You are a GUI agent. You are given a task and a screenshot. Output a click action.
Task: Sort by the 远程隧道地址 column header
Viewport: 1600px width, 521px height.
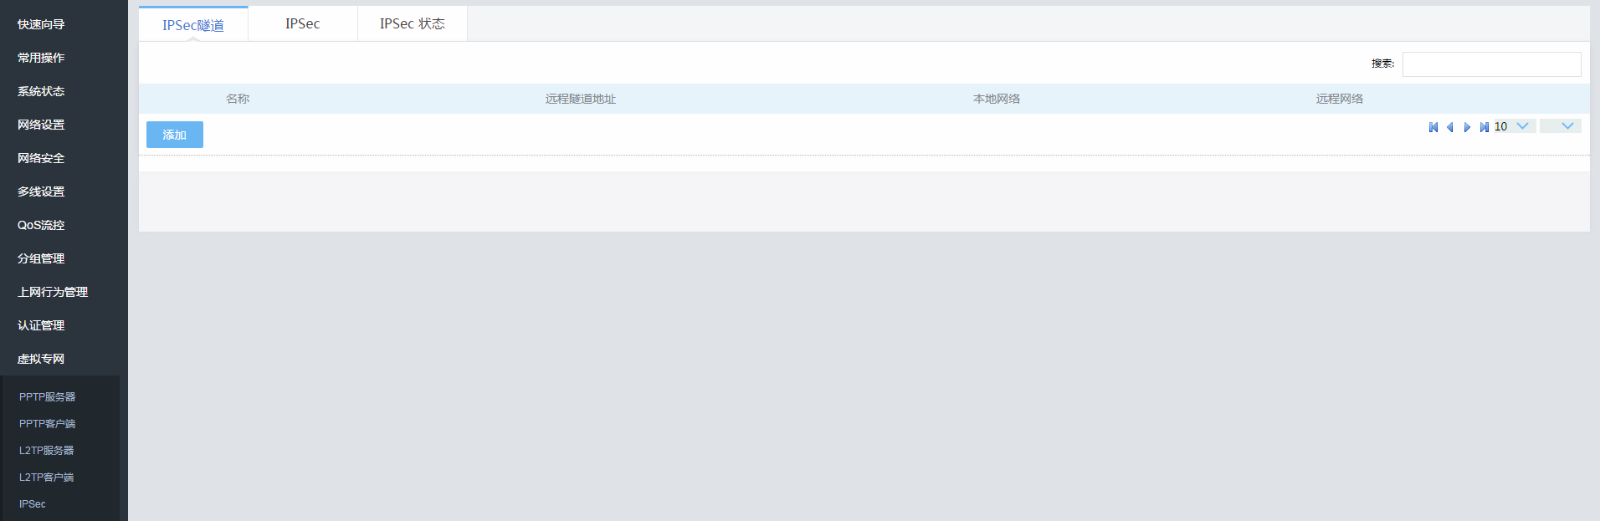pos(580,99)
